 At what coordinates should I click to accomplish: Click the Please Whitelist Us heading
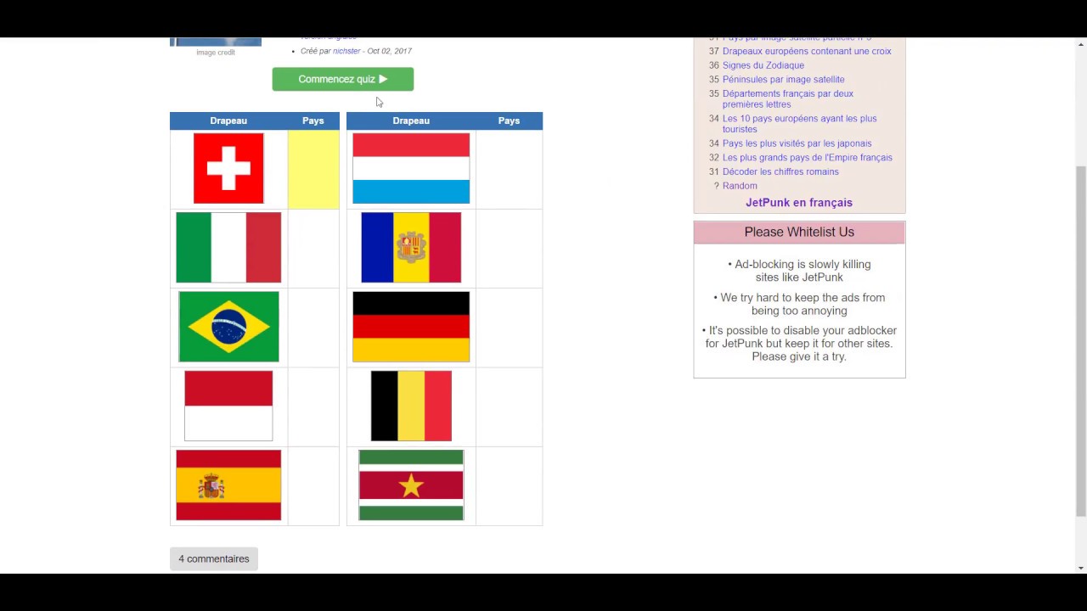click(799, 232)
